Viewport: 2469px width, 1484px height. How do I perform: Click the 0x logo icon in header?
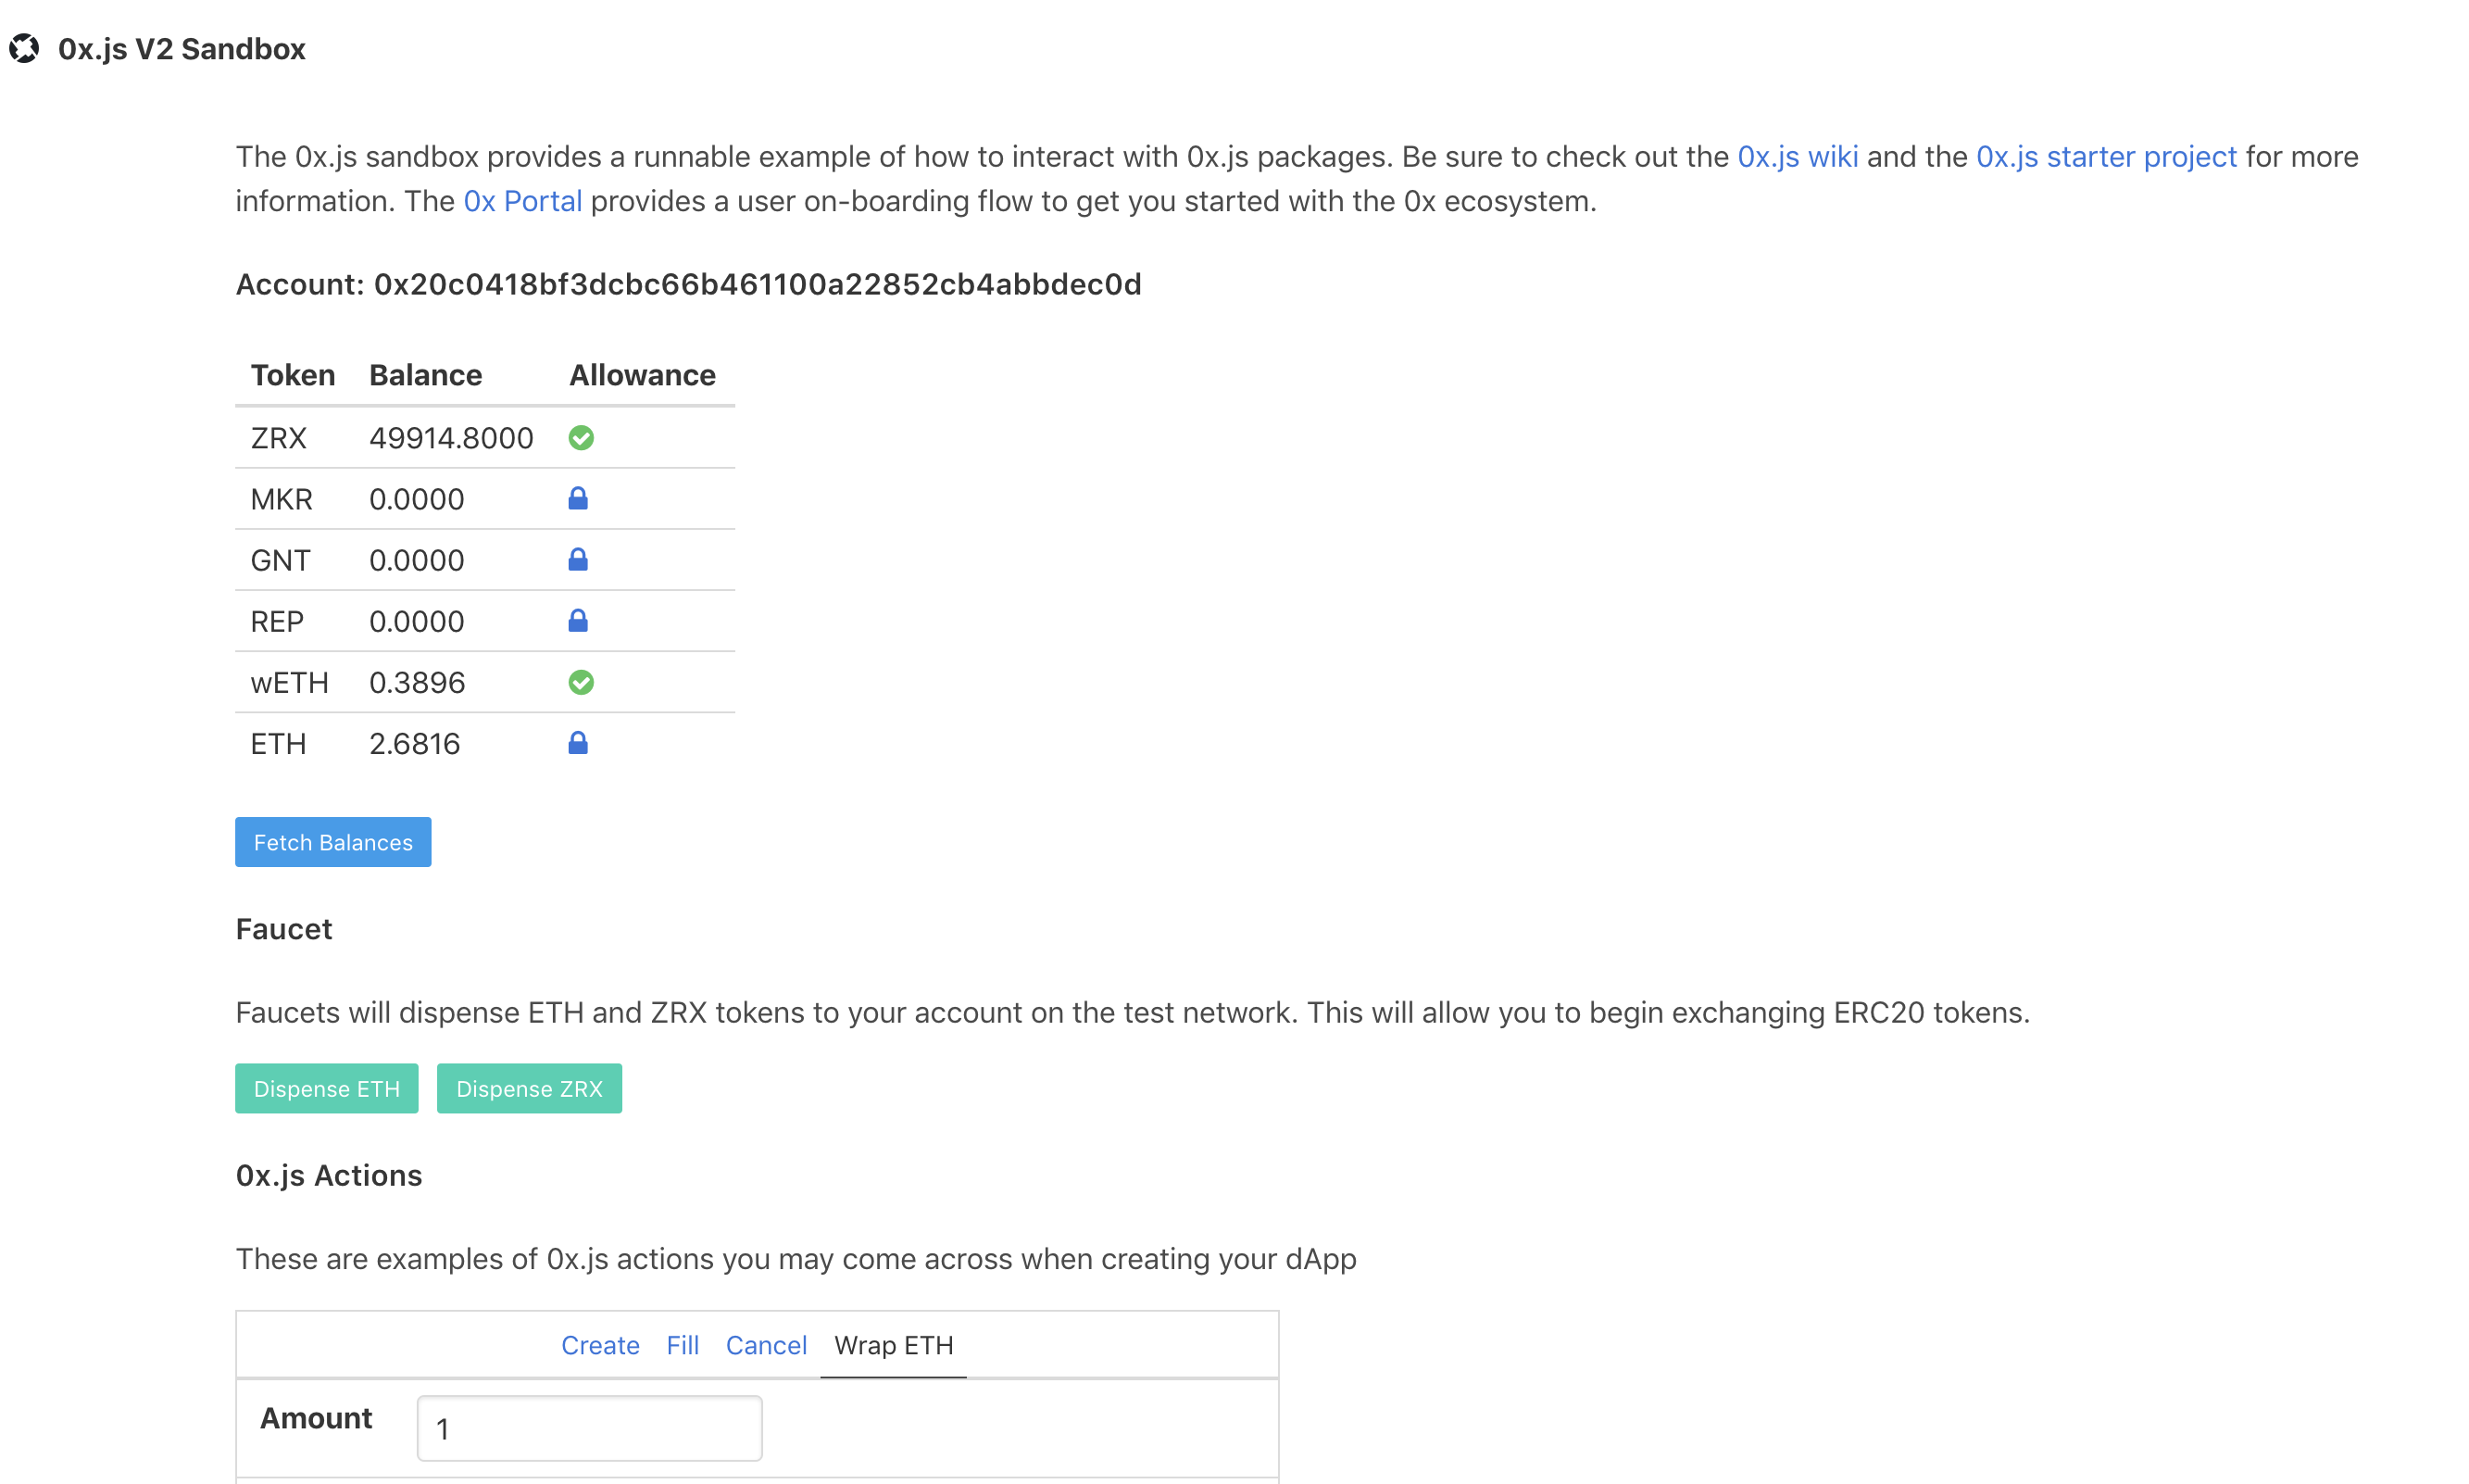pos(25,47)
